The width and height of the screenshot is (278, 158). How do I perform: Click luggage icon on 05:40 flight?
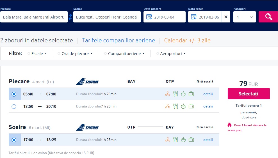pos(191,94)
